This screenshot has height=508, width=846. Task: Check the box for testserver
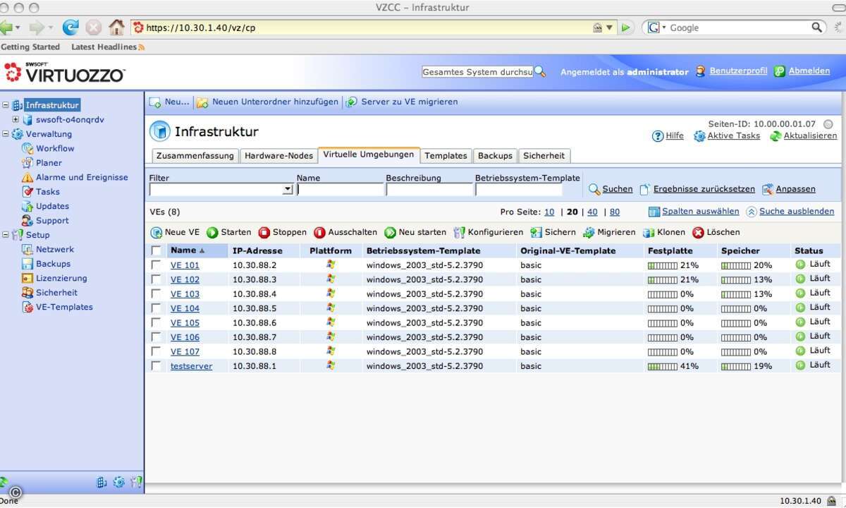tap(157, 365)
